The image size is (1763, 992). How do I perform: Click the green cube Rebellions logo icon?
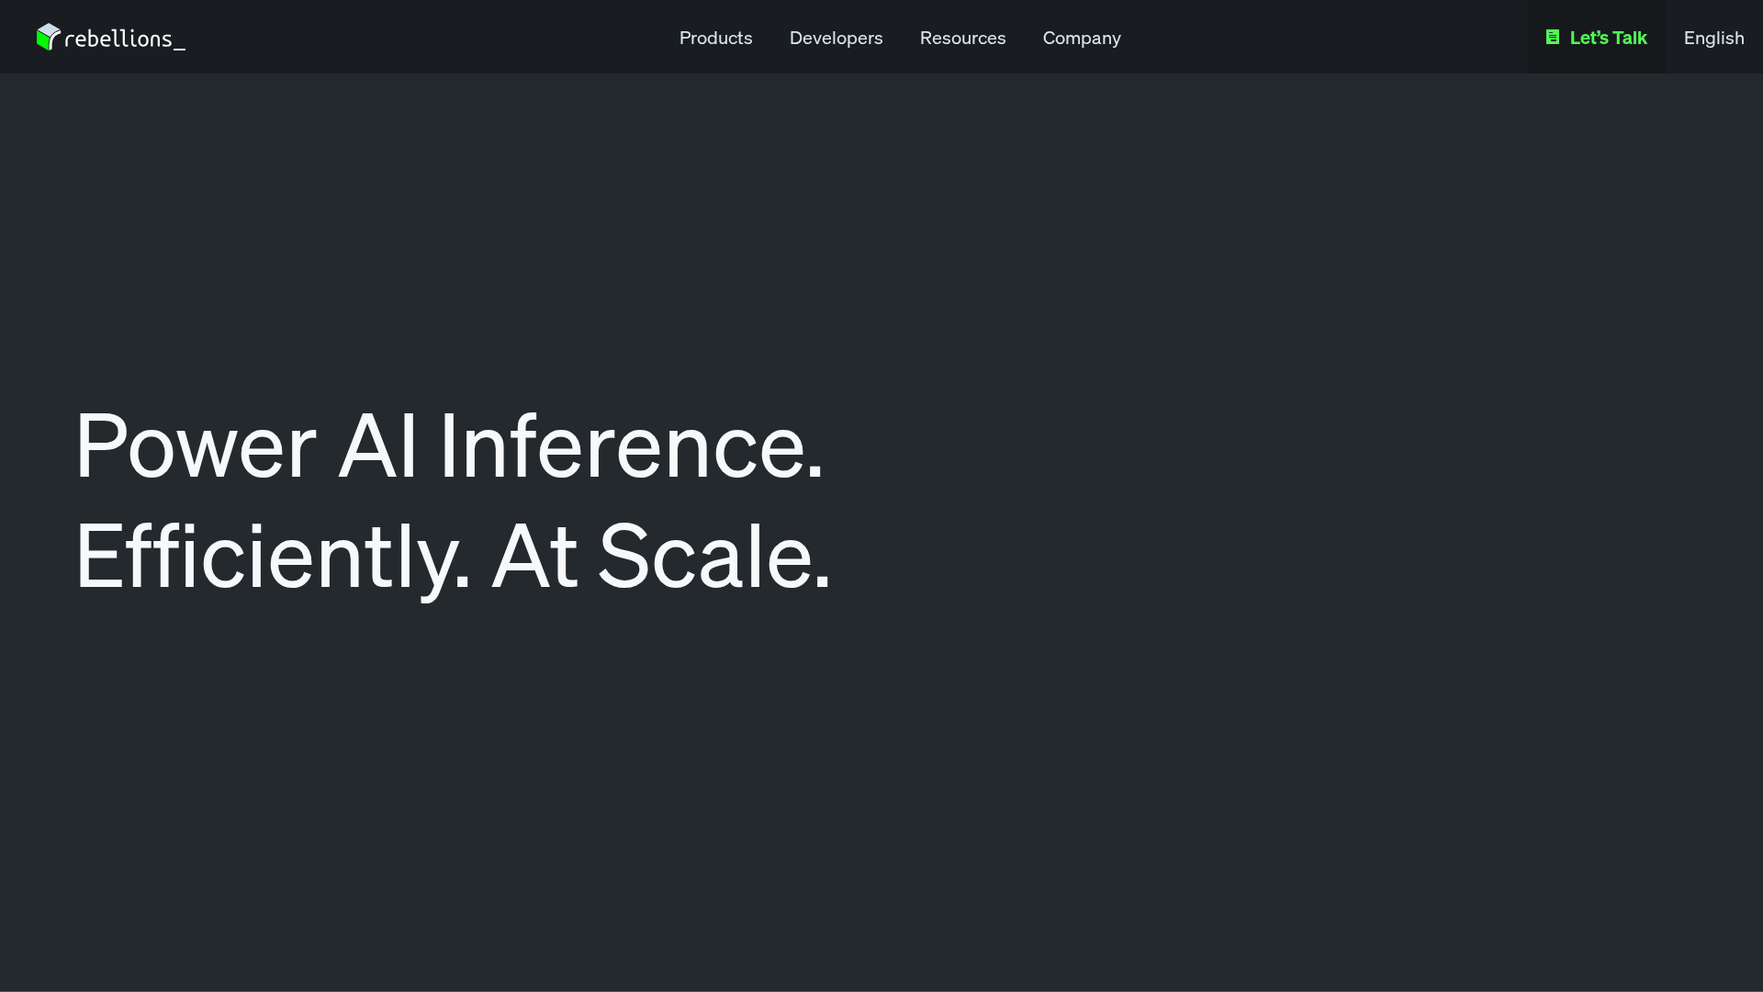48,37
